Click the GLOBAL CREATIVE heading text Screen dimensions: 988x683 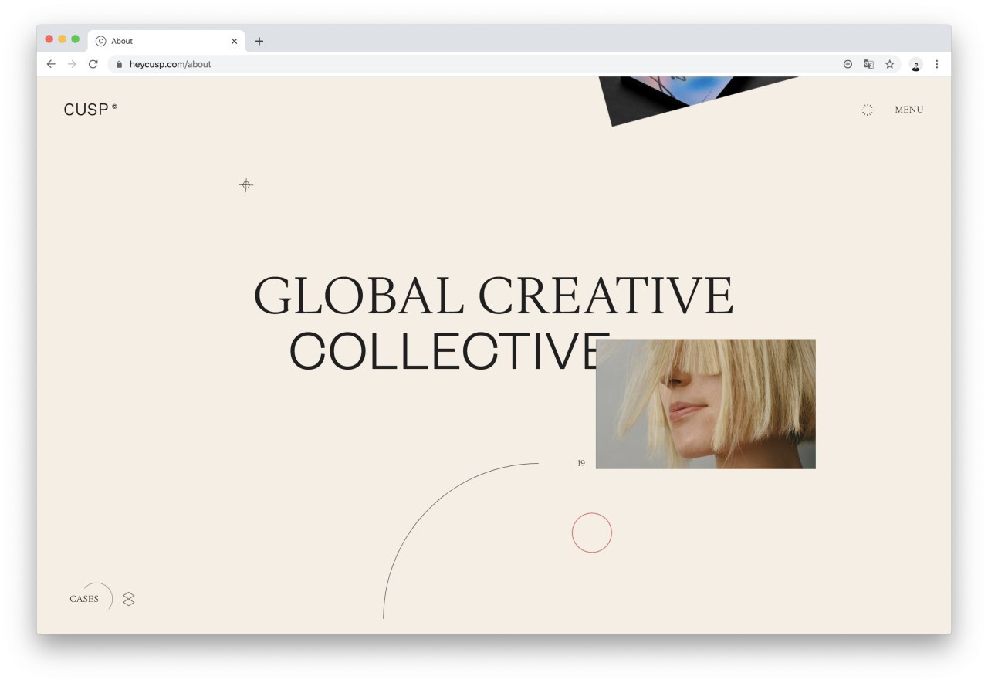pyautogui.click(x=494, y=296)
